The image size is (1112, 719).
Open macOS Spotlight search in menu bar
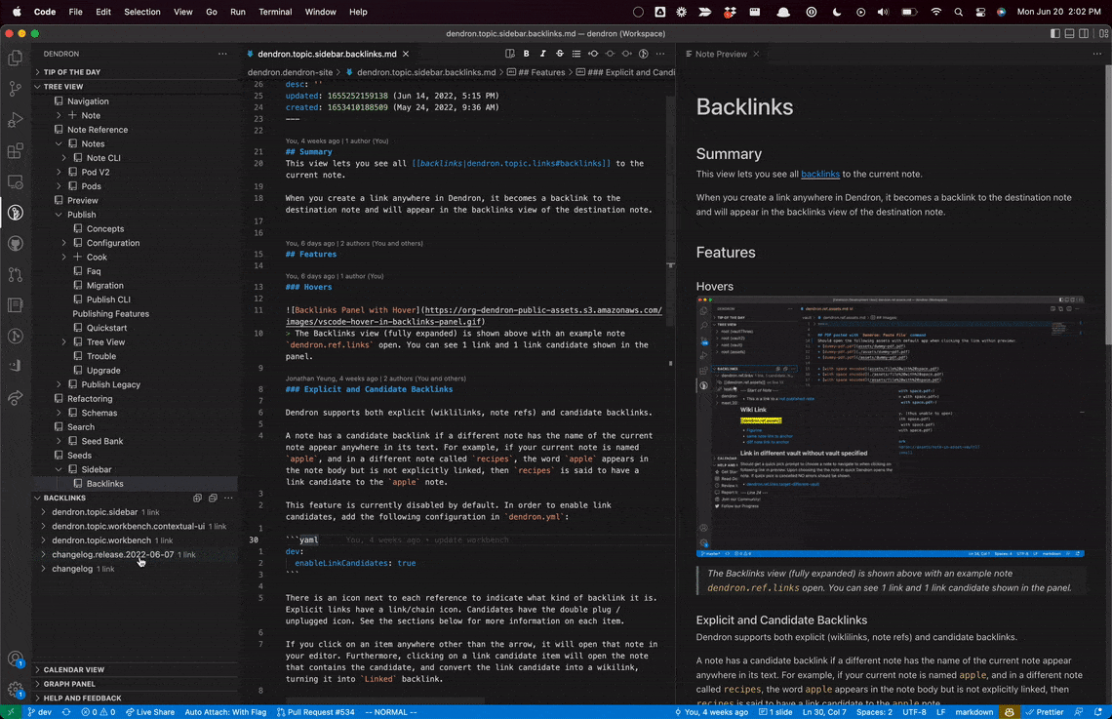[x=959, y=12]
